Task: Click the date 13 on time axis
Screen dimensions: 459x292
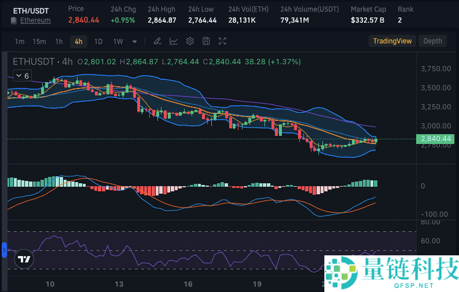Action: 119,283
